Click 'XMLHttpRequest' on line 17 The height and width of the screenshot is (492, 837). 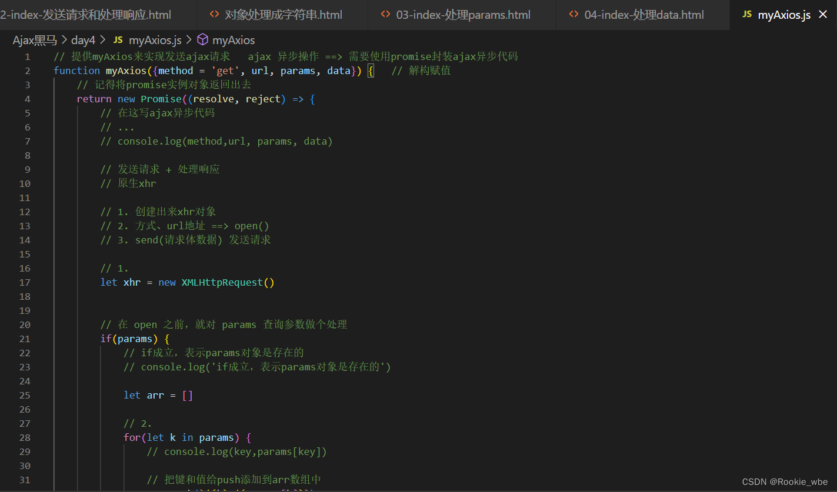tap(222, 282)
